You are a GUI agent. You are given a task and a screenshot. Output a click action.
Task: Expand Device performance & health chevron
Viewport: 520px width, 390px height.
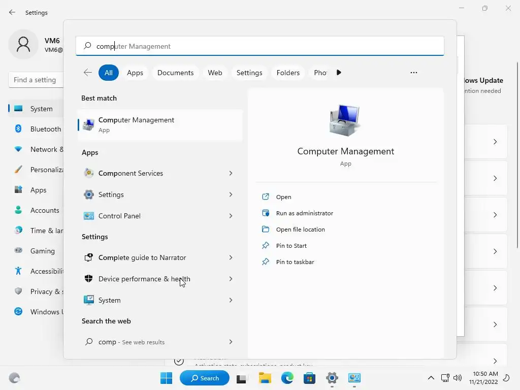(x=231, y=279)
